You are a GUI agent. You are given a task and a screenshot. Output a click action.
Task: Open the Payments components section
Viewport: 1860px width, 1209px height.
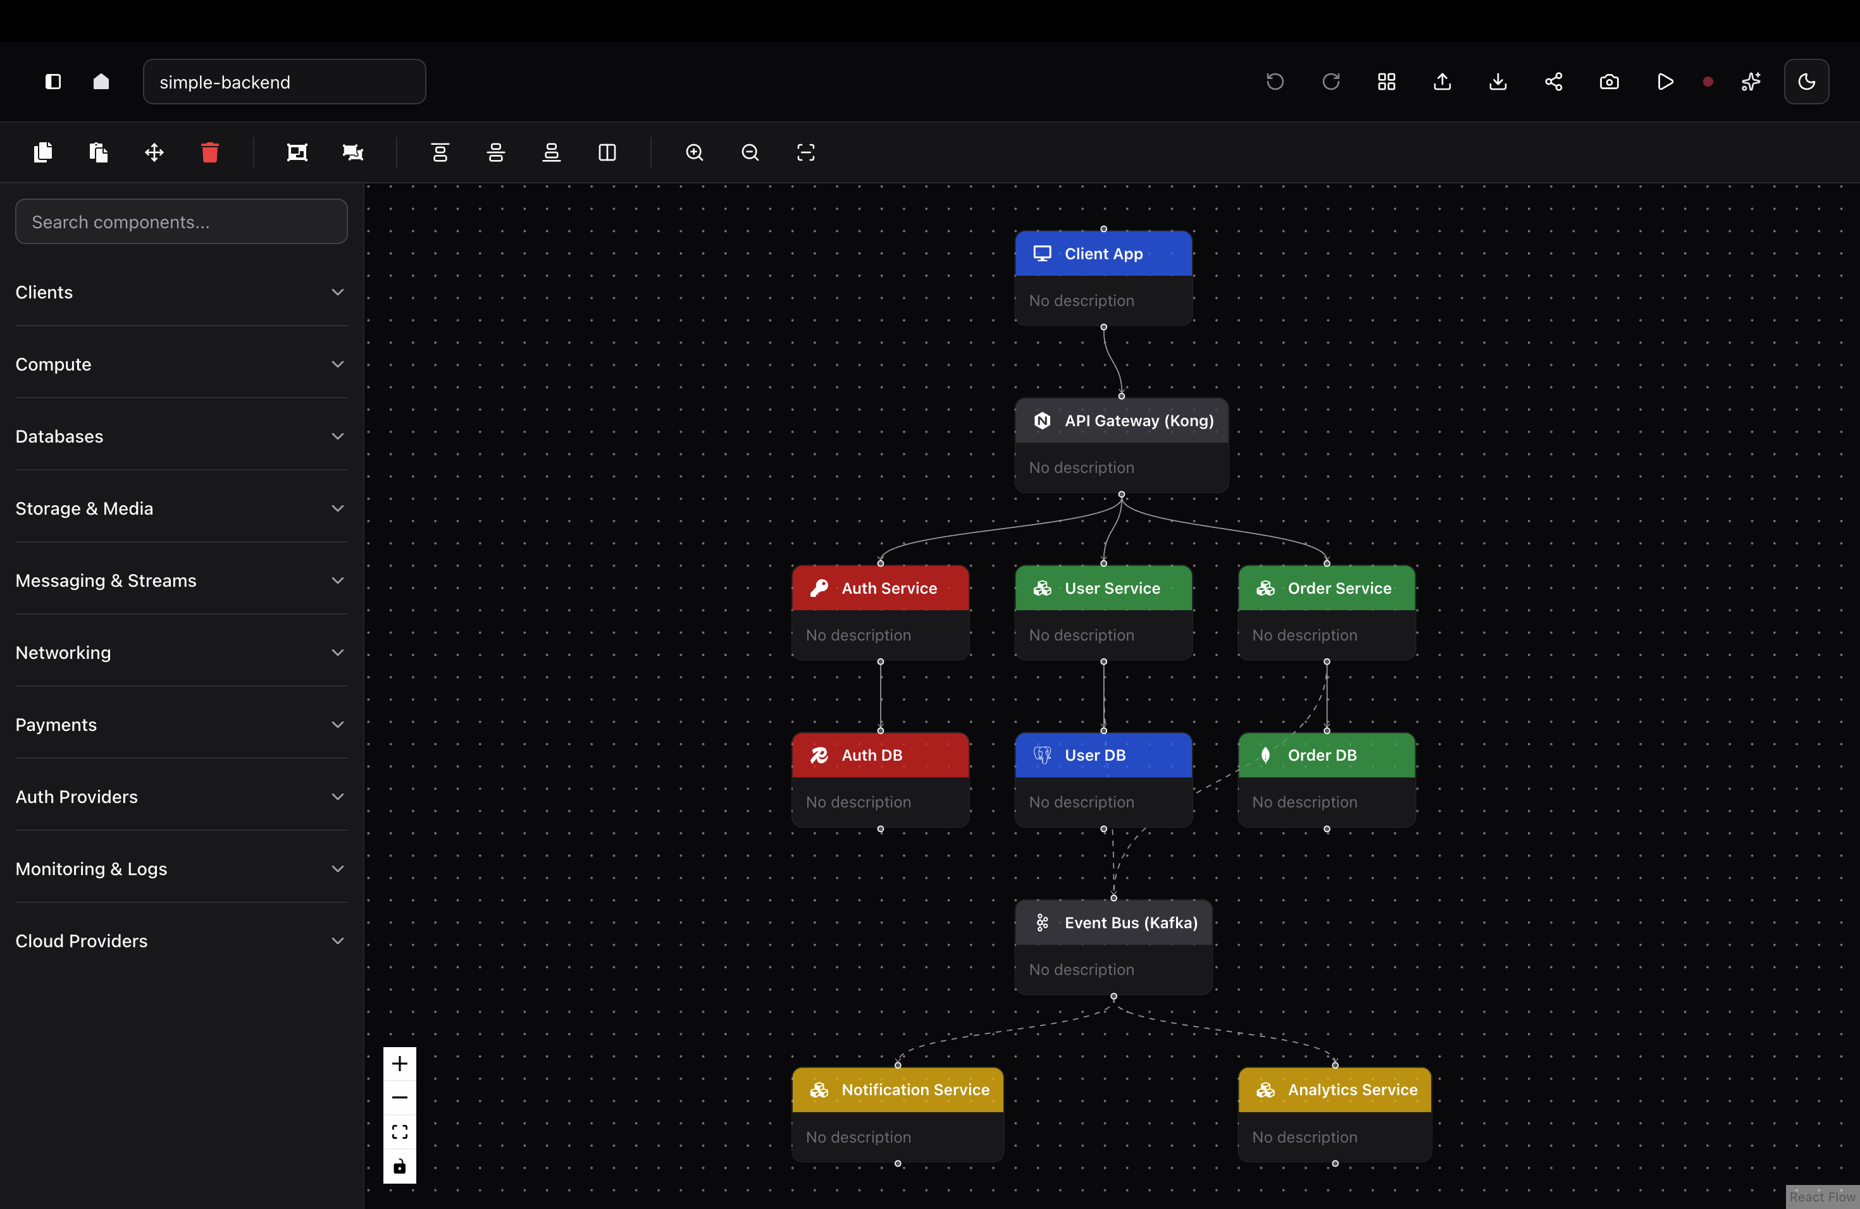180,725
